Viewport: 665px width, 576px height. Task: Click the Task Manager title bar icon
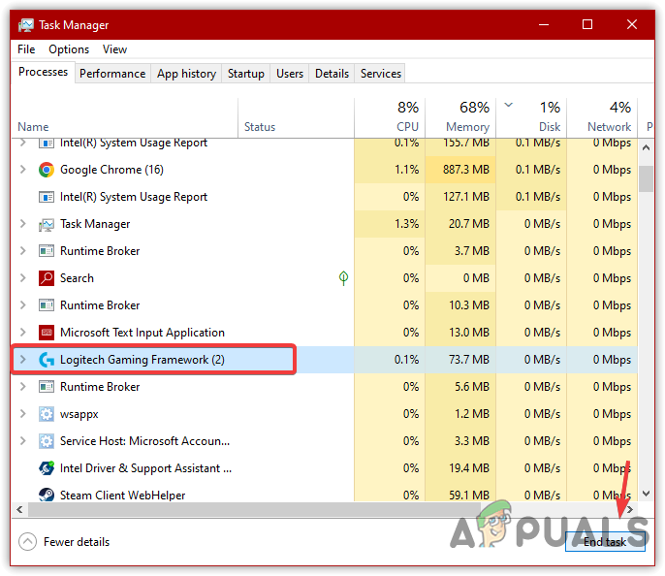(x=26, y=25)
